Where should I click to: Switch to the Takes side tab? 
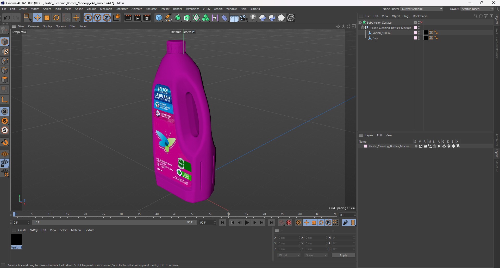point(497,30)
